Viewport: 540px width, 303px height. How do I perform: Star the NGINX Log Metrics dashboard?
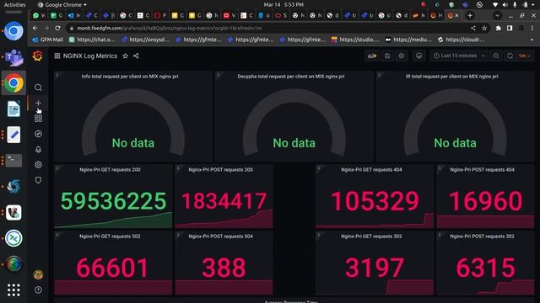[x=126, y=56]
